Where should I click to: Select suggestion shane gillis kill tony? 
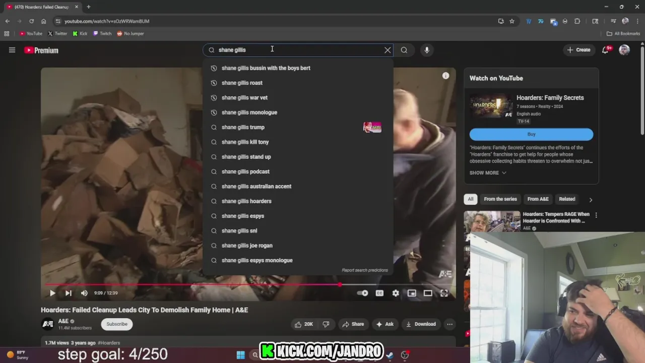pos(298,142)
